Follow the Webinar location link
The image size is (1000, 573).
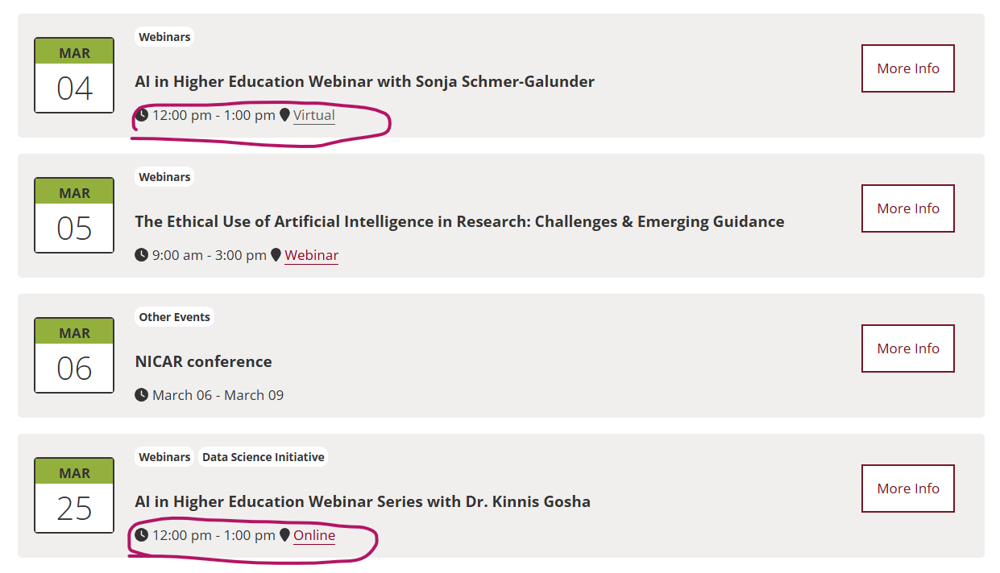311,255
